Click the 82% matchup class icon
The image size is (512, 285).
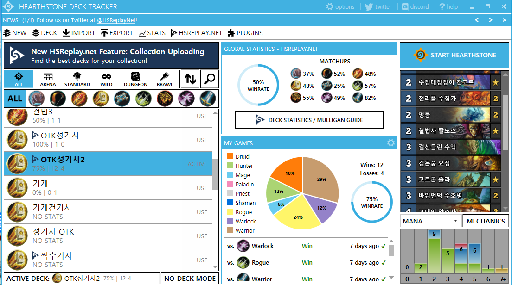point(358,98)
